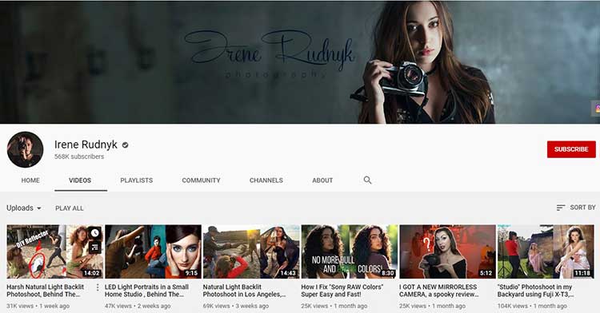Viewport: 600px width, 313px height.
Task: Switch to the Home tab
Action: (x=30, y=180)
